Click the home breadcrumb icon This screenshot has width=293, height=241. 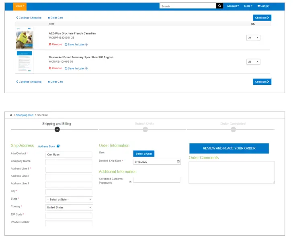pyautogui.click(x=11, y=115)
